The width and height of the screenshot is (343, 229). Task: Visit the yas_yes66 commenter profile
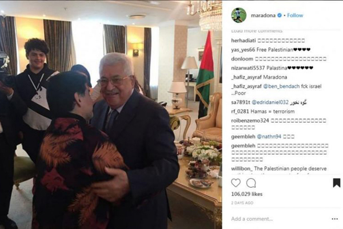coord(243,50)
